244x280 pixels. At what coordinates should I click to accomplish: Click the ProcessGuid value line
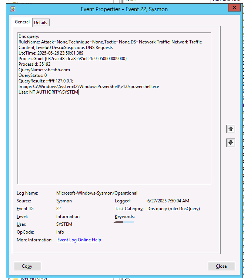point(73,59)
